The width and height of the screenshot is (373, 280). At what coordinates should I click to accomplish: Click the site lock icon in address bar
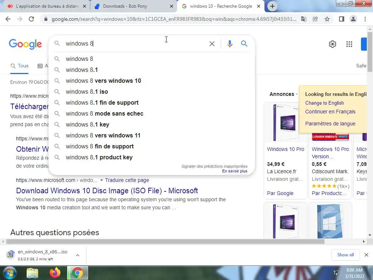tap(46, 19)
